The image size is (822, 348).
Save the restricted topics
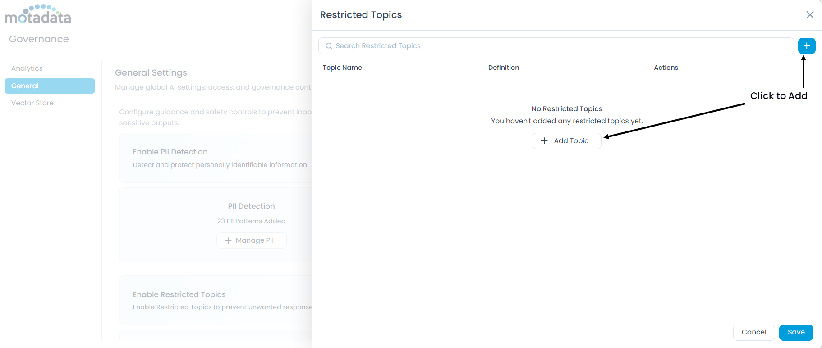coord(796,332)
